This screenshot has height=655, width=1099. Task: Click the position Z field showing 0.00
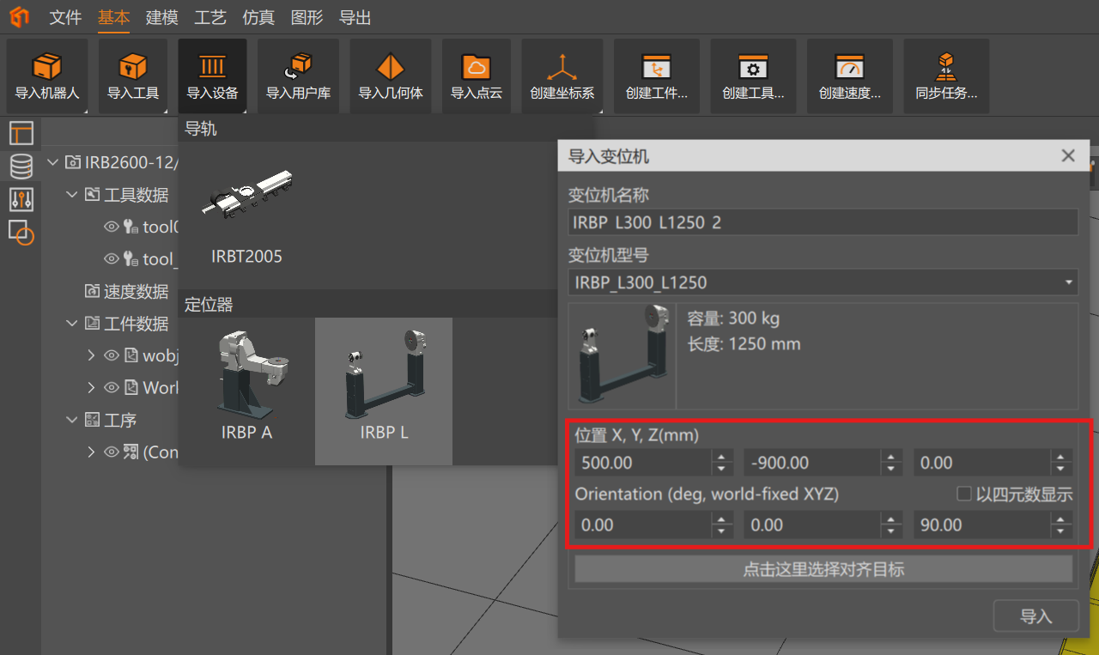[x=982, y=463]
